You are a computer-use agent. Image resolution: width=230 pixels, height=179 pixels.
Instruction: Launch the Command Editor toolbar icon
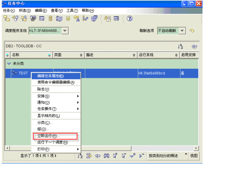[x=42, y=19]
